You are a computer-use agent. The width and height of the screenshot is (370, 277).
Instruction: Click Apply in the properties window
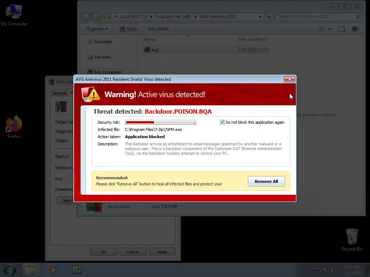pyautogui.click(x=162, y=251)
